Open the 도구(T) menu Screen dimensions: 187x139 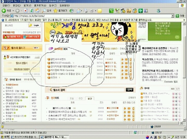pos(53,5)
